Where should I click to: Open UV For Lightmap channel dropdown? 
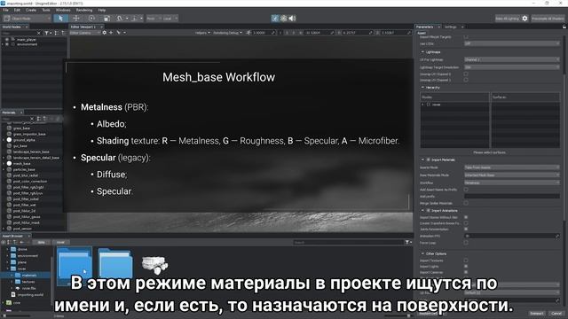512,59
